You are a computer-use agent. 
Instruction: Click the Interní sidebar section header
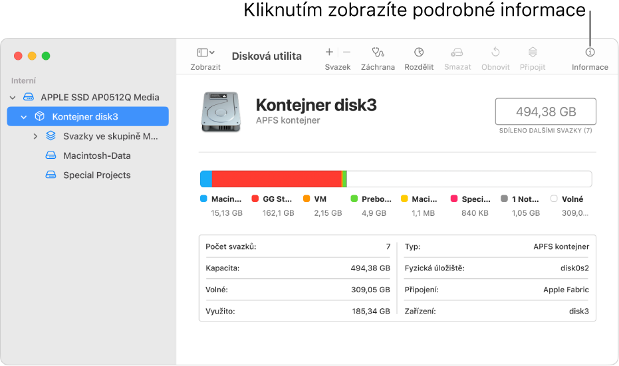pyautogui.click(x=23, y=81)
